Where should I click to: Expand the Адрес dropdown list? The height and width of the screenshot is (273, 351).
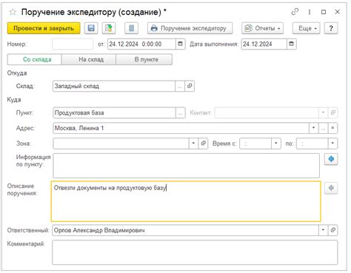(x=314, y=128)
